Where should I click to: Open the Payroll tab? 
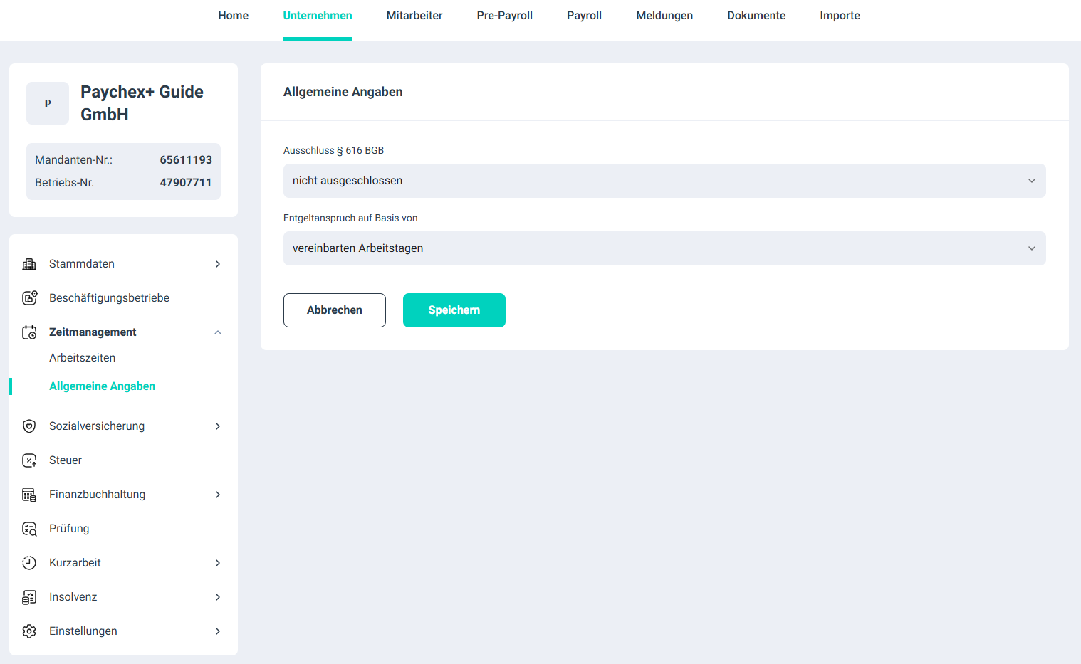click(584, 16)
